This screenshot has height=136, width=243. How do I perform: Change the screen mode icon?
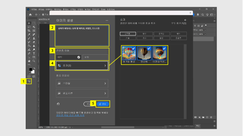coord(34,76)
